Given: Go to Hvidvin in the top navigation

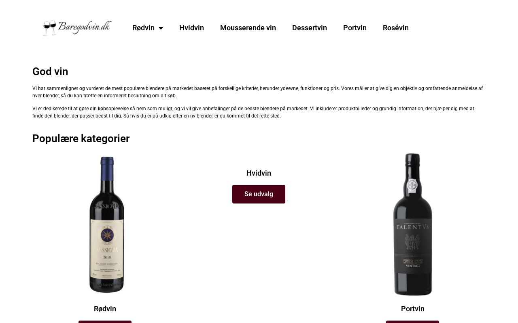Looking at the screenshot, I should [191, 28].
